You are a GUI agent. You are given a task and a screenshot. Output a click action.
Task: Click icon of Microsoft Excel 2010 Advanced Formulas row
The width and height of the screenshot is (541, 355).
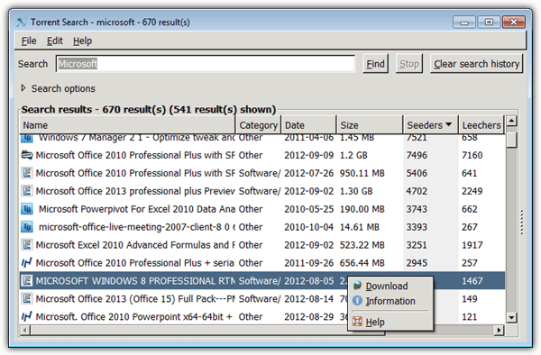(27, 245)
